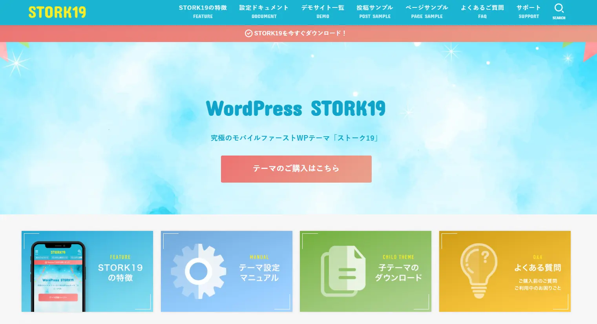Click the STORK19 yellow logo
Image resolution: width=597 pixels, height=324 pixels.
[x=57, y=12]
